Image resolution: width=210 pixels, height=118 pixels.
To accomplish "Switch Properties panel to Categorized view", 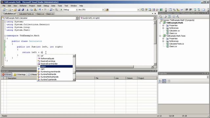I will pyautogui.click(x=160, y=81).
